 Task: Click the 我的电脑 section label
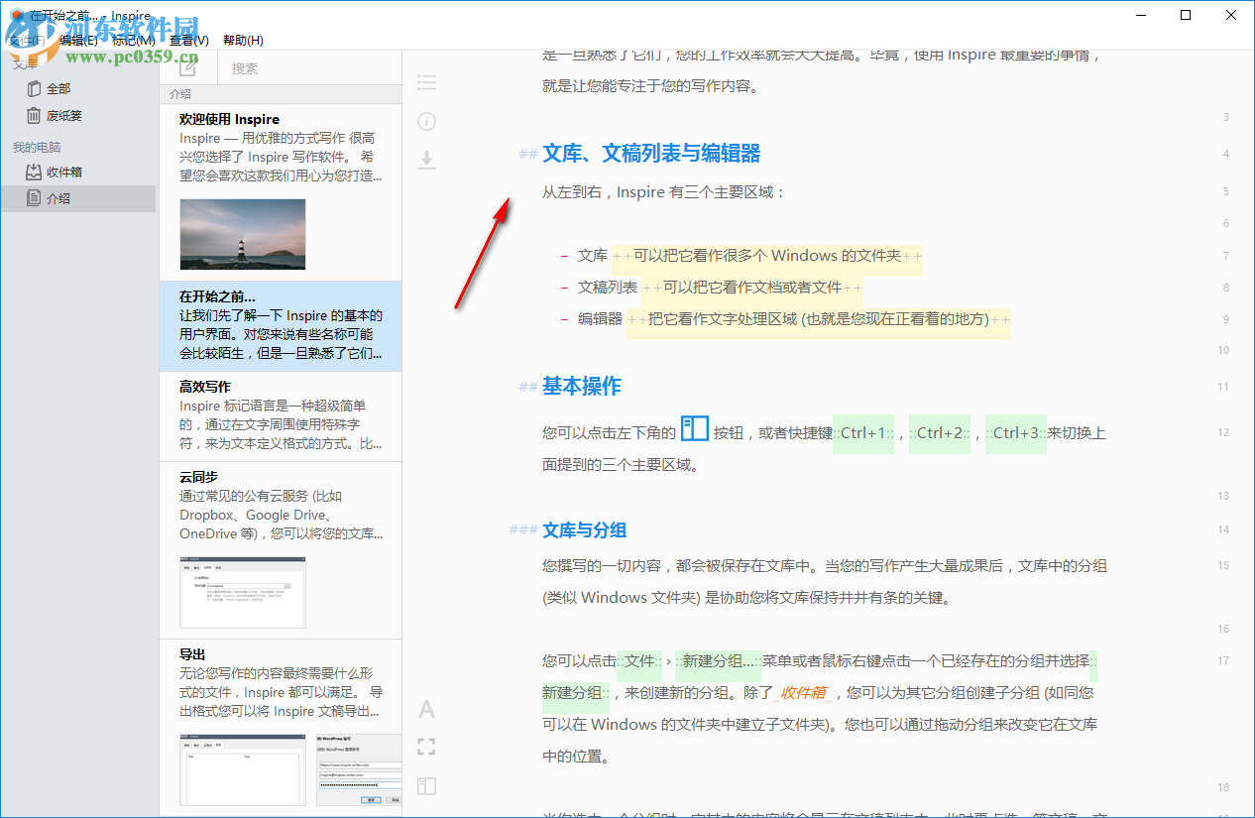[x=37, y=147]
